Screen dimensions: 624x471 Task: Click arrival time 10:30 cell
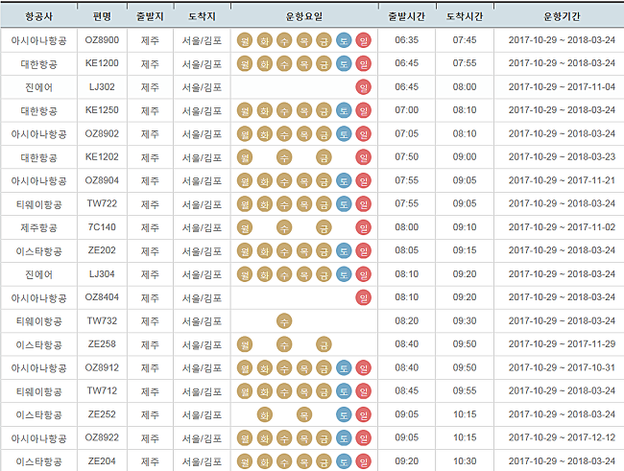pos(465,461)
